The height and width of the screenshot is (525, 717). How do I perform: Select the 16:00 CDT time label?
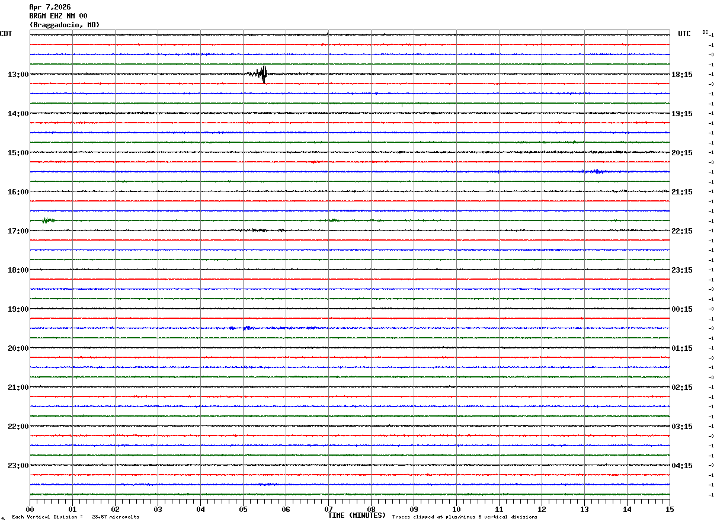(18, 192)
